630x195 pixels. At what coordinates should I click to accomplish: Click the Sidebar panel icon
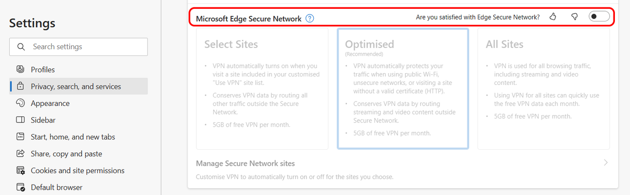20,120
